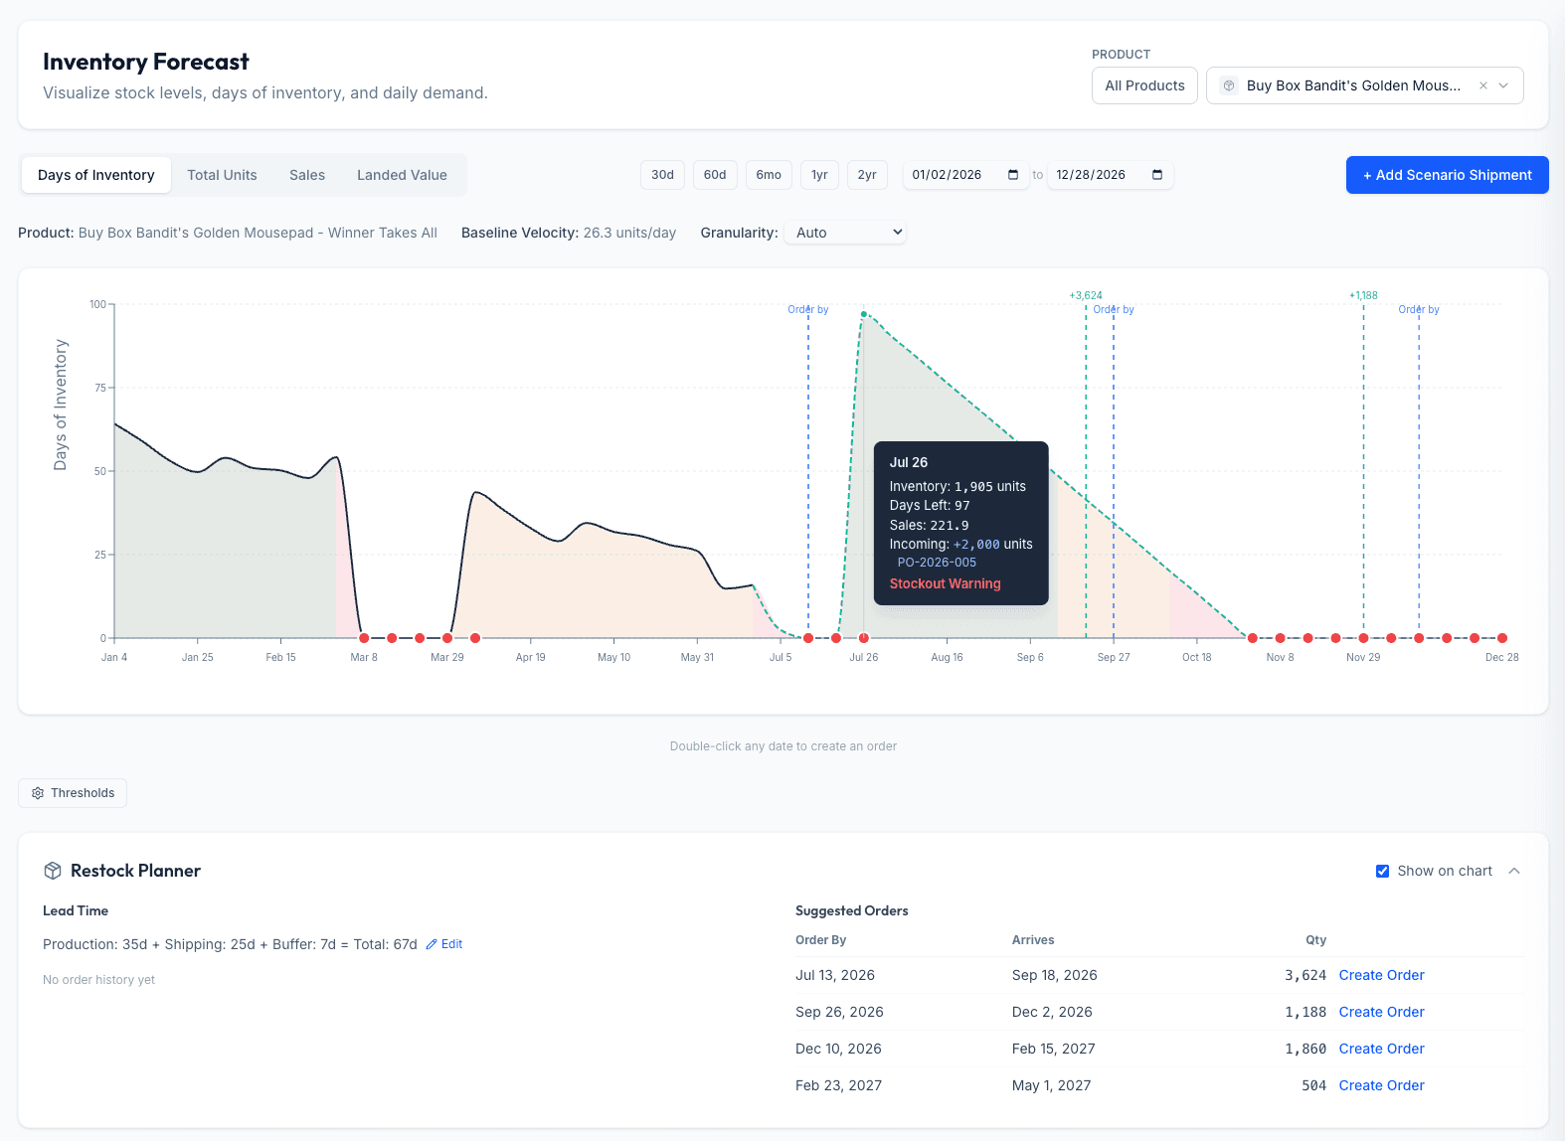Create order for Jul 13, 2026 suggestion
1565x1141 pixels.
pos(1381,975)
